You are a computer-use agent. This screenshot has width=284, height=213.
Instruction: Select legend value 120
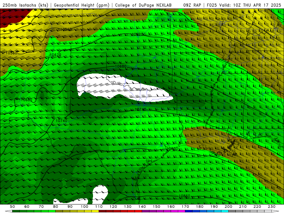point(113,207)
